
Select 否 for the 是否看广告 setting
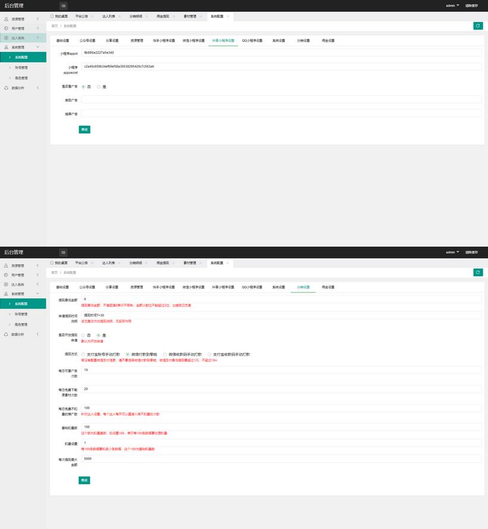coord(83,86)
